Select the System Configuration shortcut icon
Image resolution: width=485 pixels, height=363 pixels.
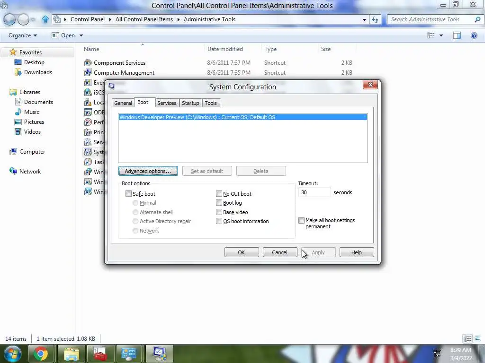tap(88, 152)
